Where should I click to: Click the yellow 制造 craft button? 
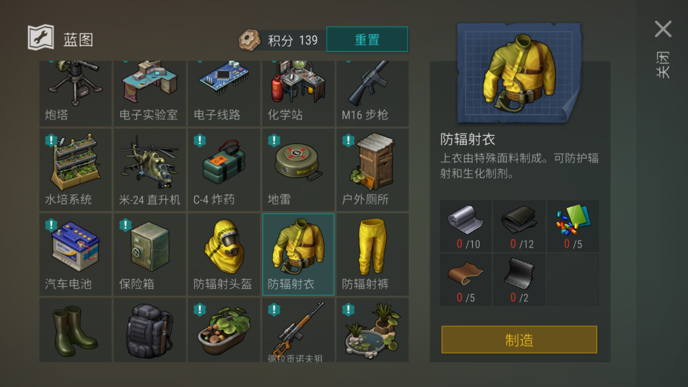519,339
